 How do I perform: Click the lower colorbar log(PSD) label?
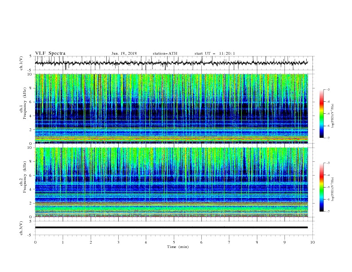(332, 189)
